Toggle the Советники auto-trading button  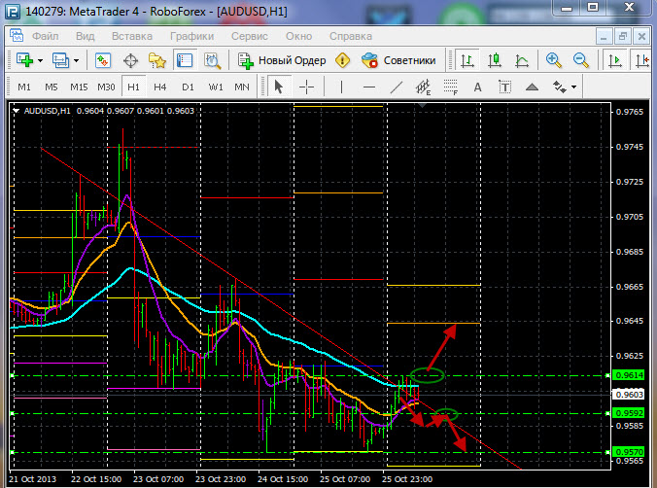click(x=400, y=60)
